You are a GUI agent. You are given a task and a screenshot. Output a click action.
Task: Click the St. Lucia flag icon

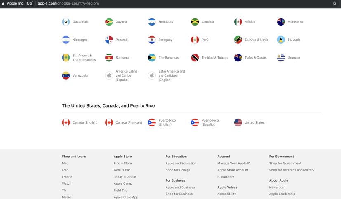point(281,40)
